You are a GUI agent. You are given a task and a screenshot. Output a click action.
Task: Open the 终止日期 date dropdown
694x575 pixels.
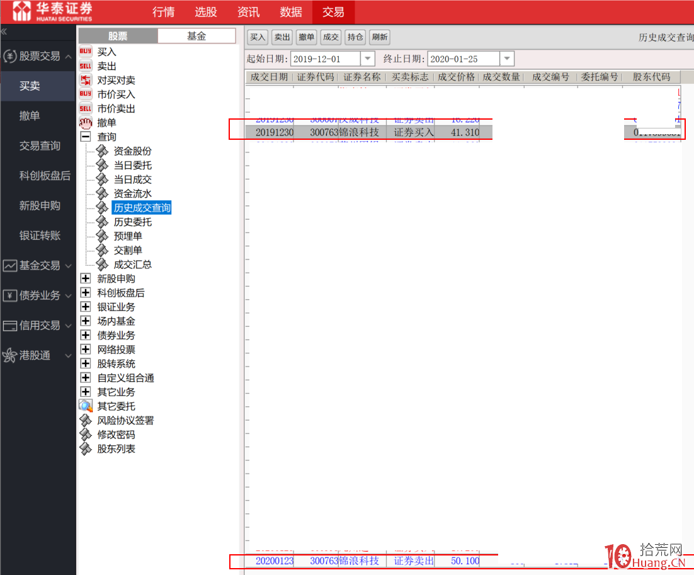click(x=506, y=59)
